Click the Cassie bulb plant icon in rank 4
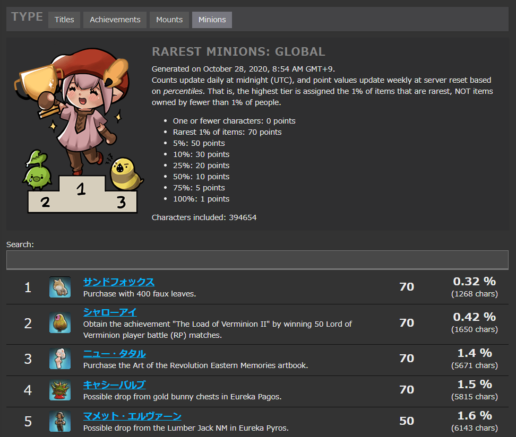Screen dimensions: 516x437 pyautogui.click(x=60, y=390)
